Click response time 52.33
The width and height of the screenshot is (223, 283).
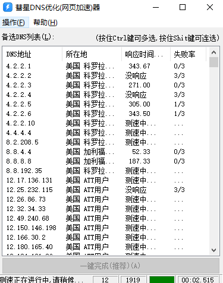pyautogui.click(x=141, y=152)
